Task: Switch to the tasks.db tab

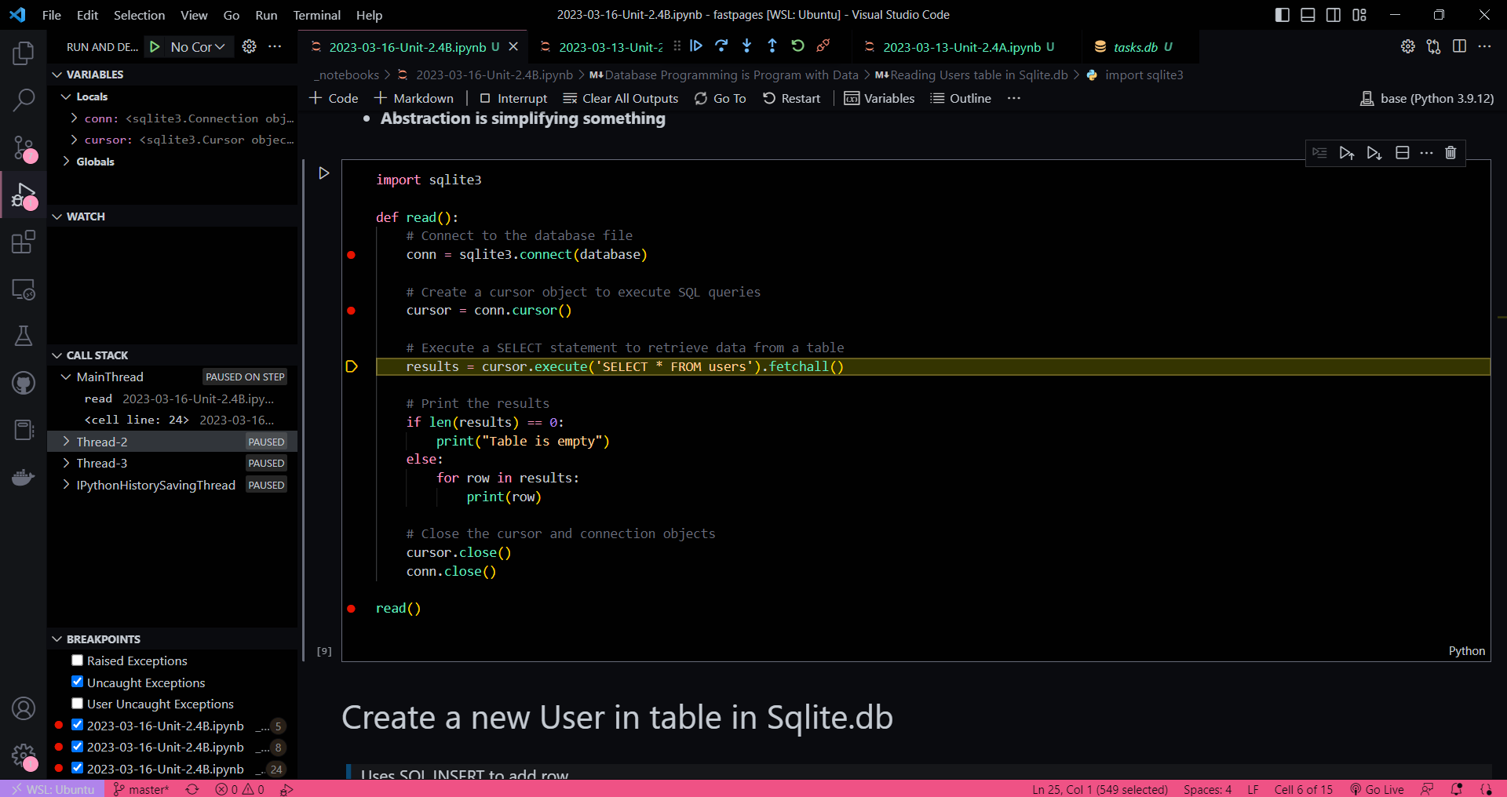Action: 1136,47
